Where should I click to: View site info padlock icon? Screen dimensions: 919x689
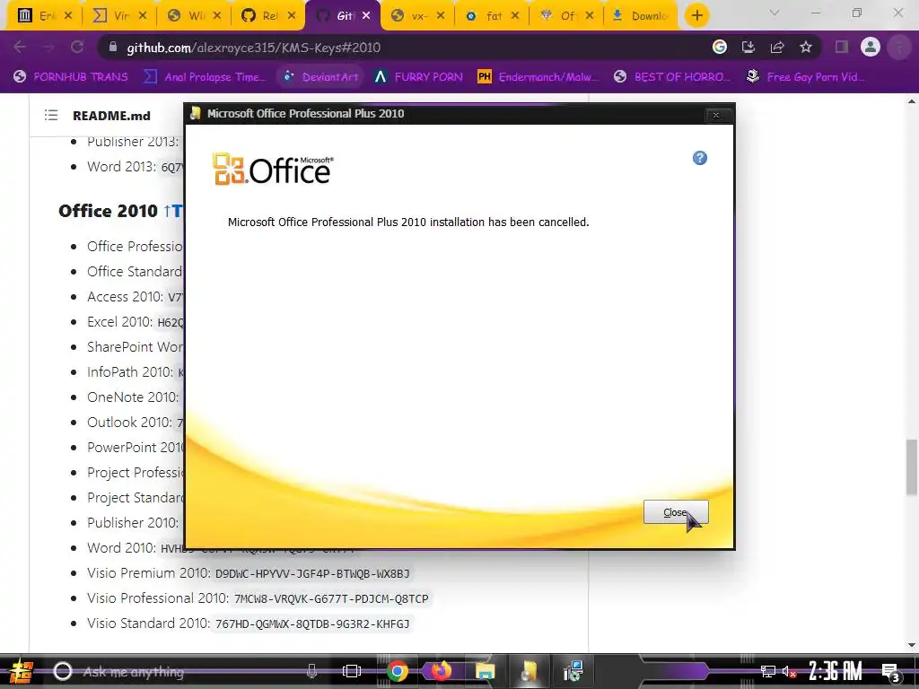coord(113,48)
